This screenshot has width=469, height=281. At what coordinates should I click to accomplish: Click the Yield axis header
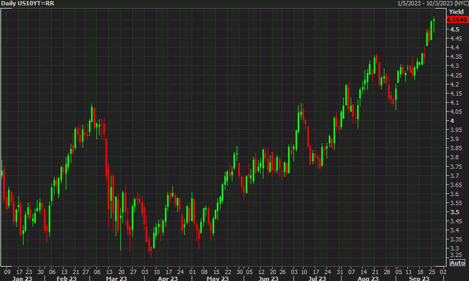click(456, 12)
